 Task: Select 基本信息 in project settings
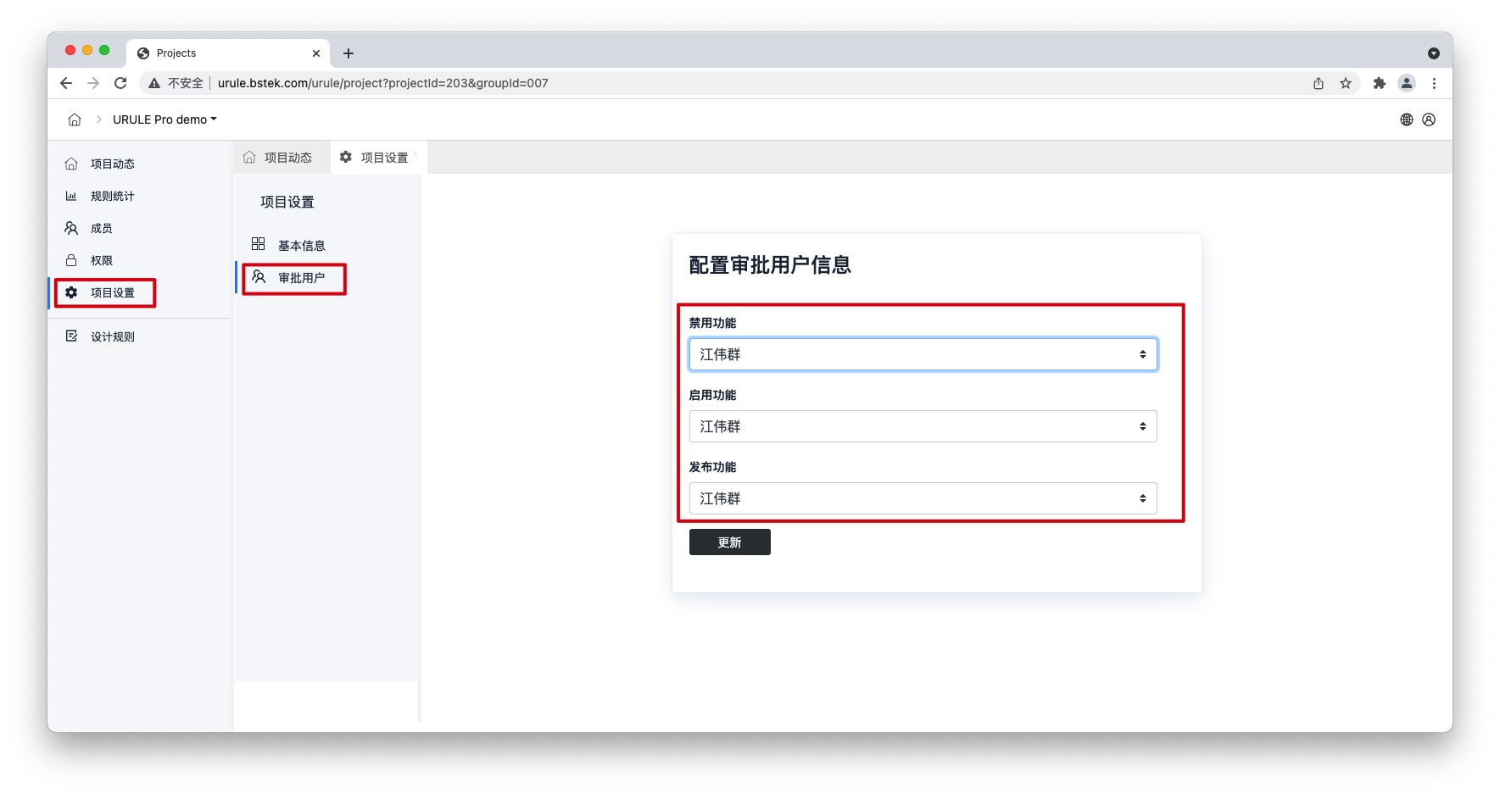click(301, 245)
